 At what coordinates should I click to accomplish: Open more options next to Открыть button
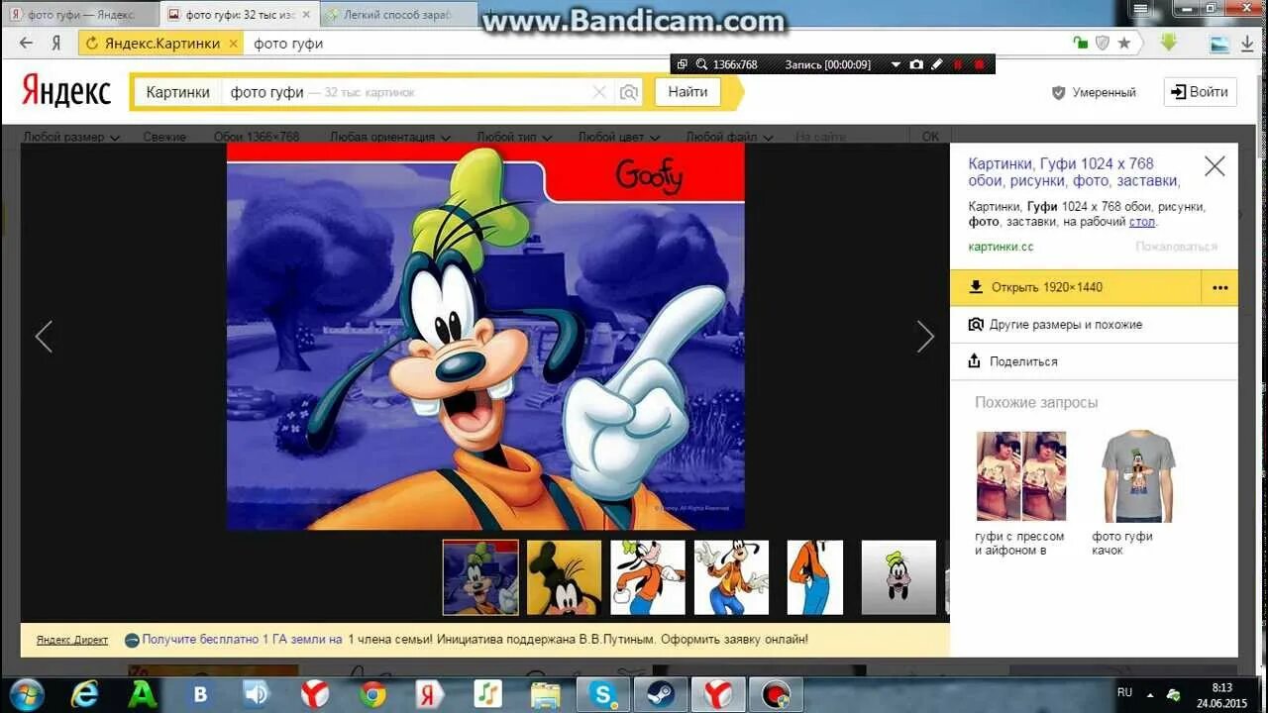click(1219, 287)
